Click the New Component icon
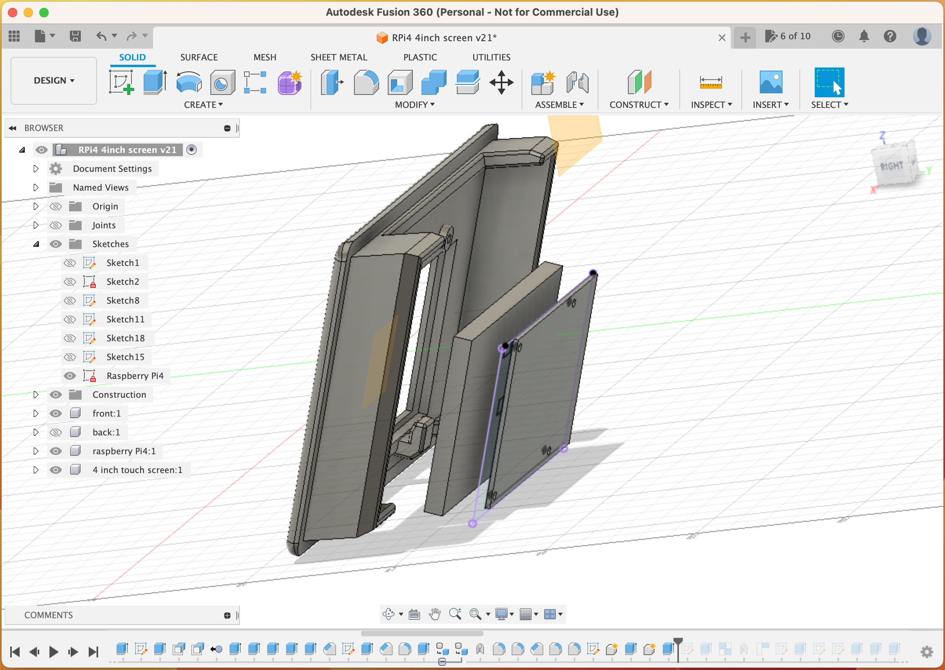 pos(543,82)
